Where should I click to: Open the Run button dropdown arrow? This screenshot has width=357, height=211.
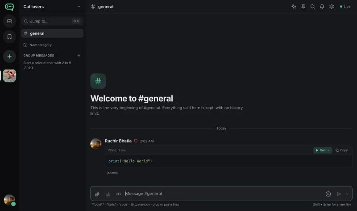pos(328,150)
